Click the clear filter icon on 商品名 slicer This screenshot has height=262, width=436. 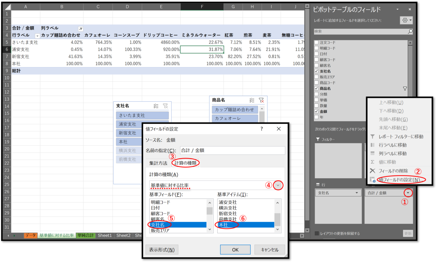coord(261,100)
